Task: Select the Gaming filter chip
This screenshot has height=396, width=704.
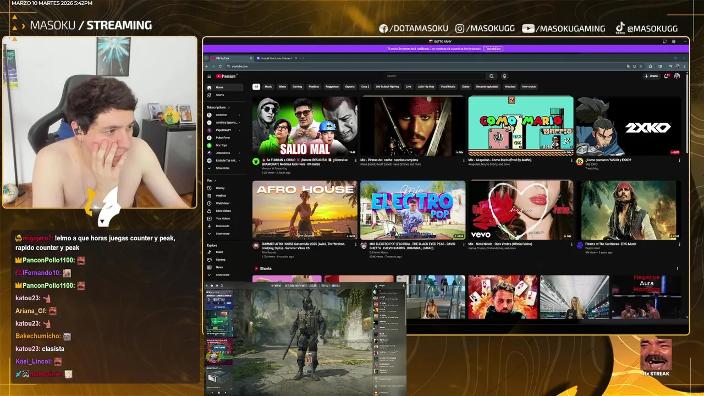Action: tap(297, 86)
